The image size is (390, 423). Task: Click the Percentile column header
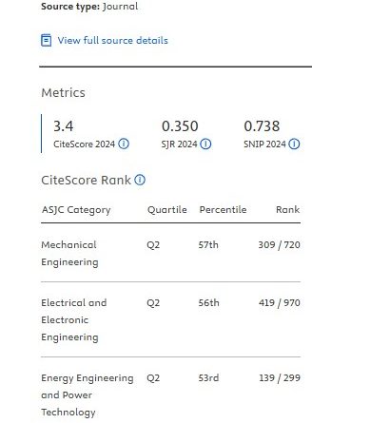point(223,209)
